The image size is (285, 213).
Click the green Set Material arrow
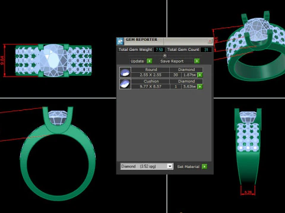[204, 167]
